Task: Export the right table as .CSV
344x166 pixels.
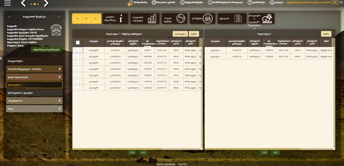Action: pos(264,152)
